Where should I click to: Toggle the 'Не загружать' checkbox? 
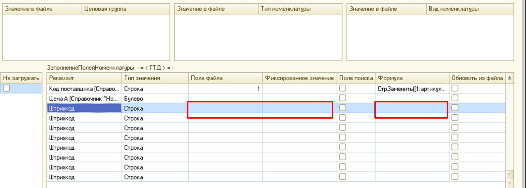[7, 88]
